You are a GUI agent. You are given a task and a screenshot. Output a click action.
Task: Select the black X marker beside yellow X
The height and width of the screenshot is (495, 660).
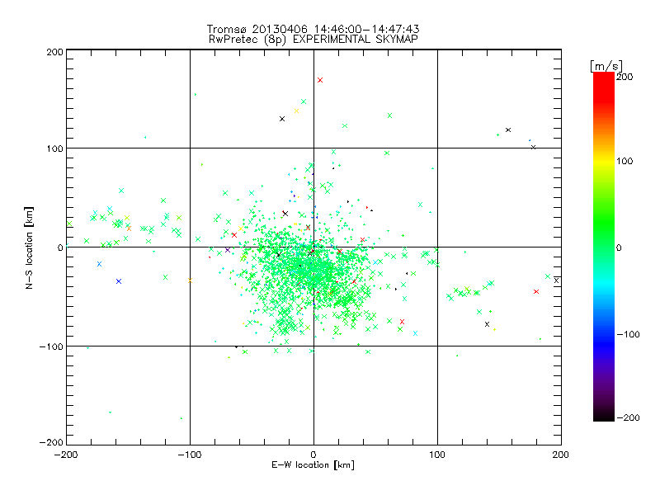[x=282, y=119]
